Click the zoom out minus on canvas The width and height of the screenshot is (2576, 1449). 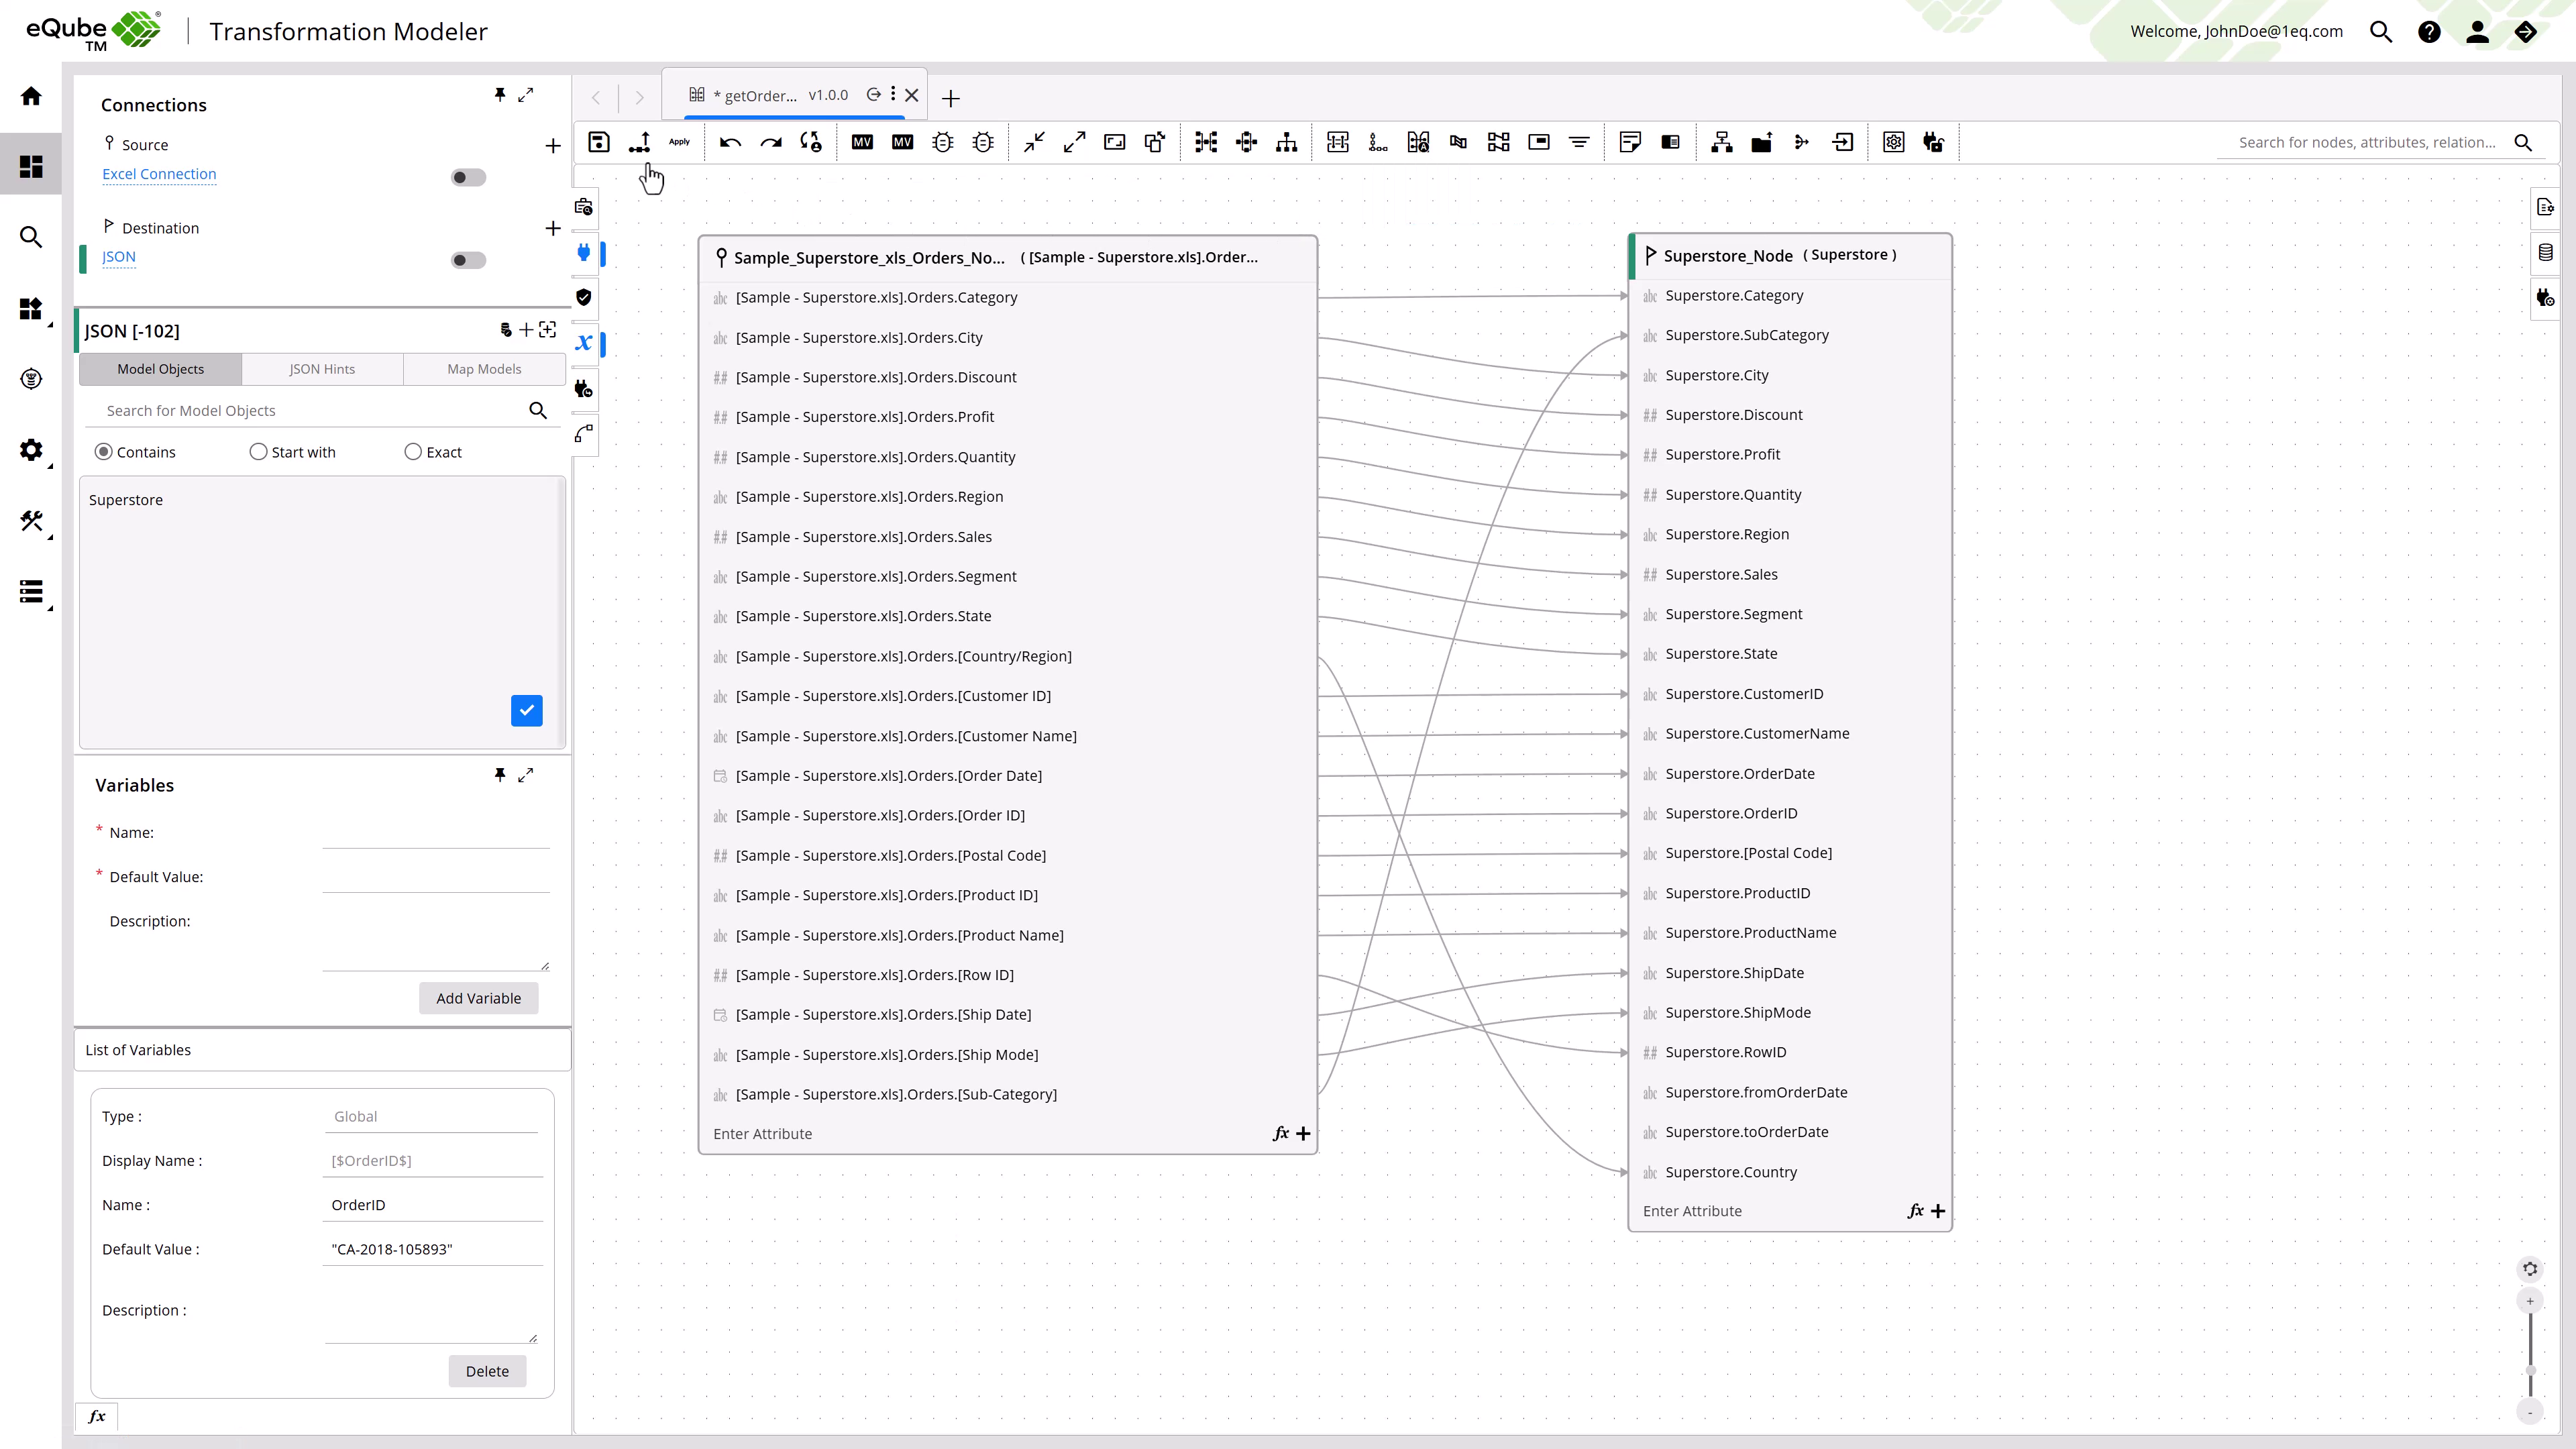[2530, 1412]
